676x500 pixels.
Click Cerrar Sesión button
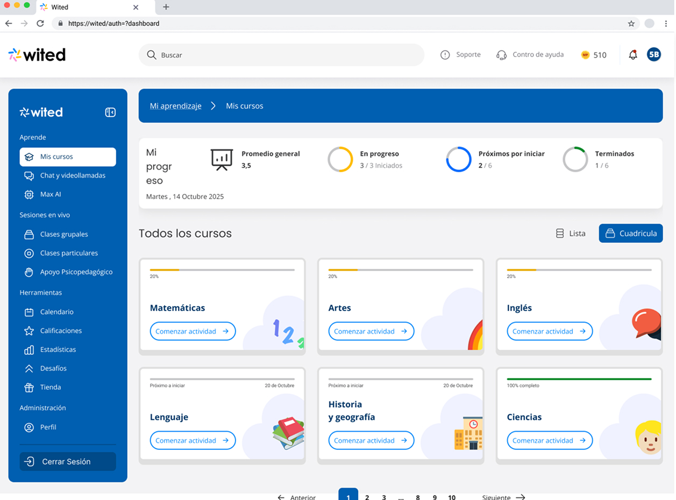68,462
